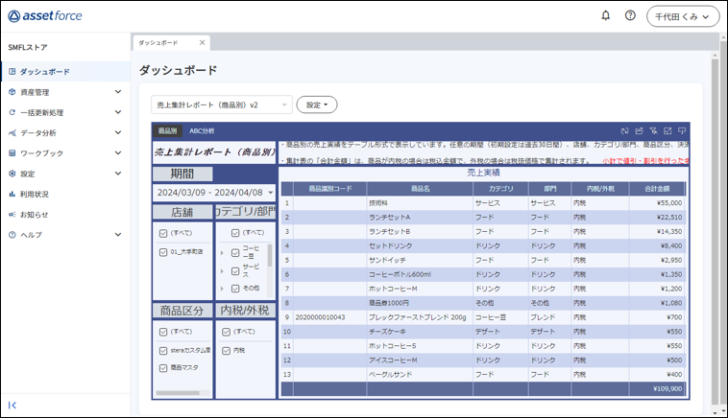Uncheck the サービス category checkbox
This screenshot has height=418, width=728.
[x=235, y=271]
